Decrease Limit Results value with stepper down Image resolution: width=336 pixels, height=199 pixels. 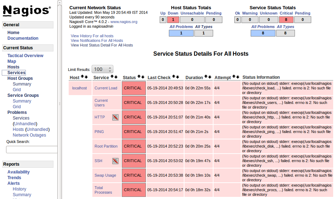110,71
